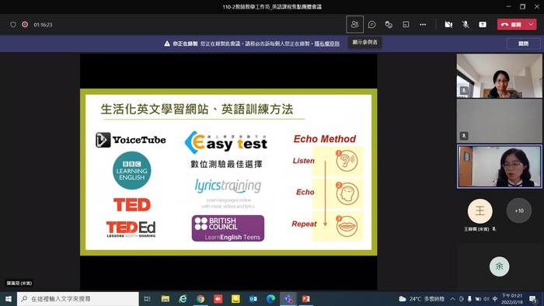Select the grey blank participant tile
Viewport: 544px width, 306px height.
point(499,121)
